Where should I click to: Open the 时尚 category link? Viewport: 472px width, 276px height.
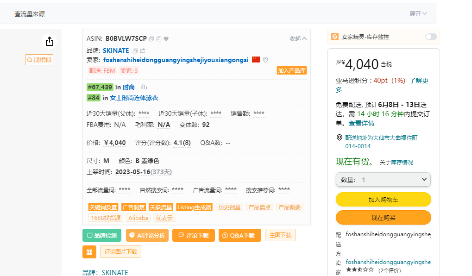pos(129,87)
